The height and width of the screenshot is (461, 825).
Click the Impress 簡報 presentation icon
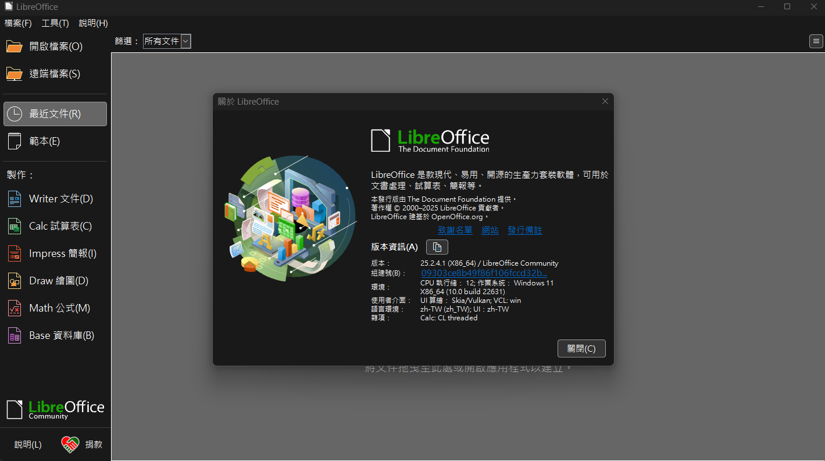[15, 253]
